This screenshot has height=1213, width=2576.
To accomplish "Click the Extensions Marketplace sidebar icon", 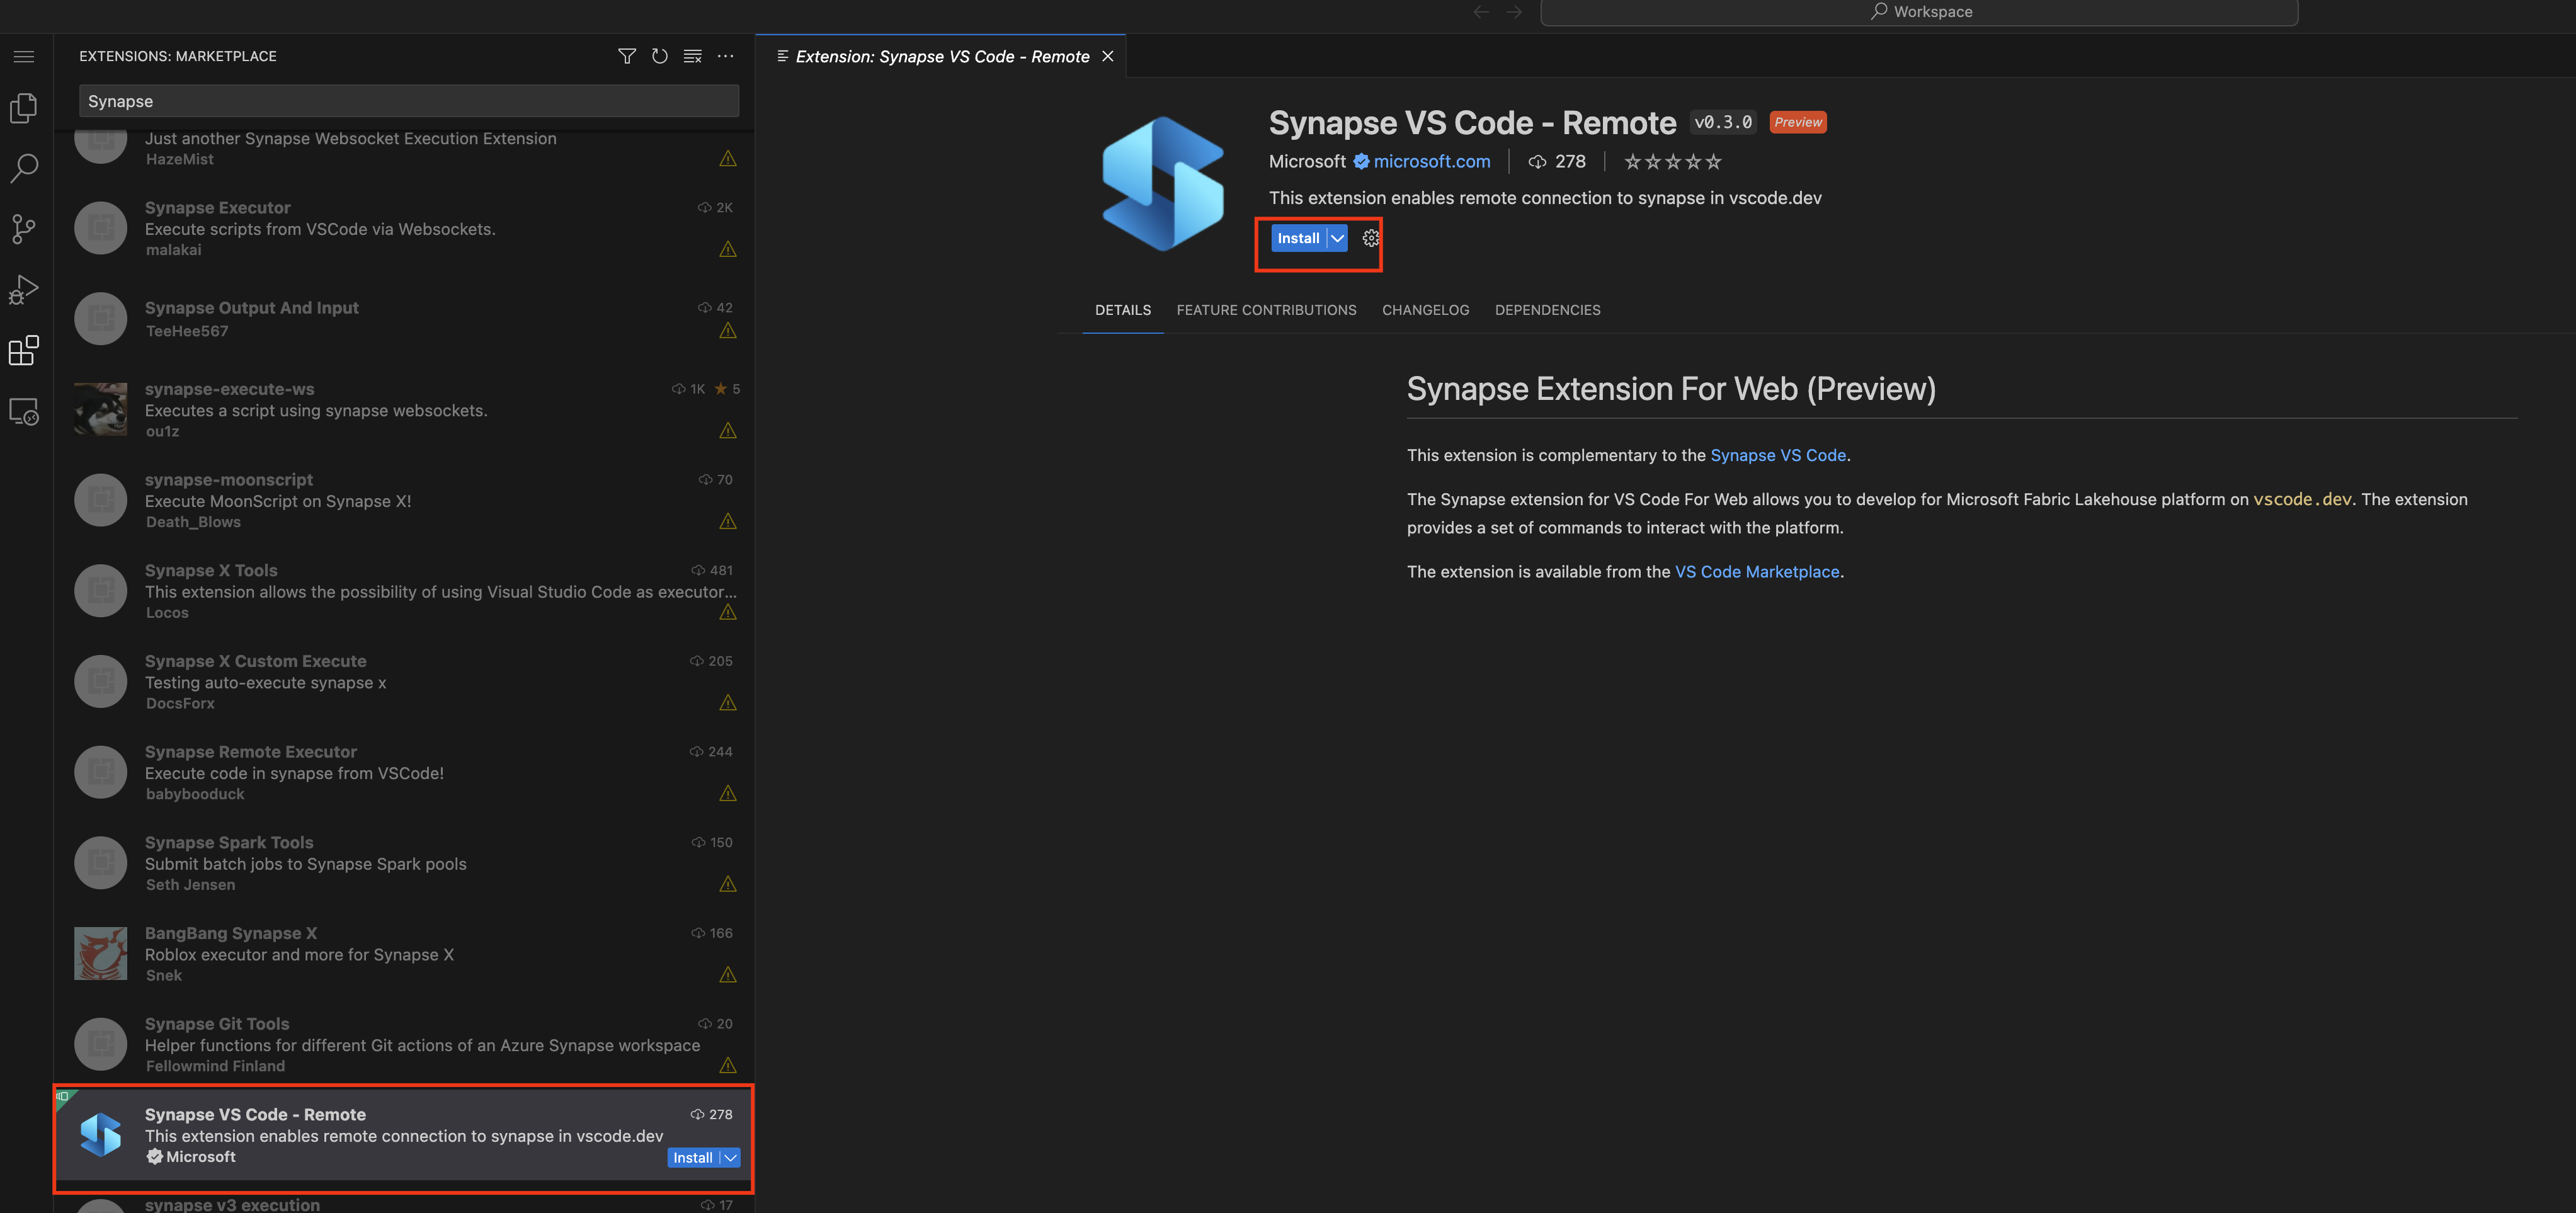I will (23, 351).
